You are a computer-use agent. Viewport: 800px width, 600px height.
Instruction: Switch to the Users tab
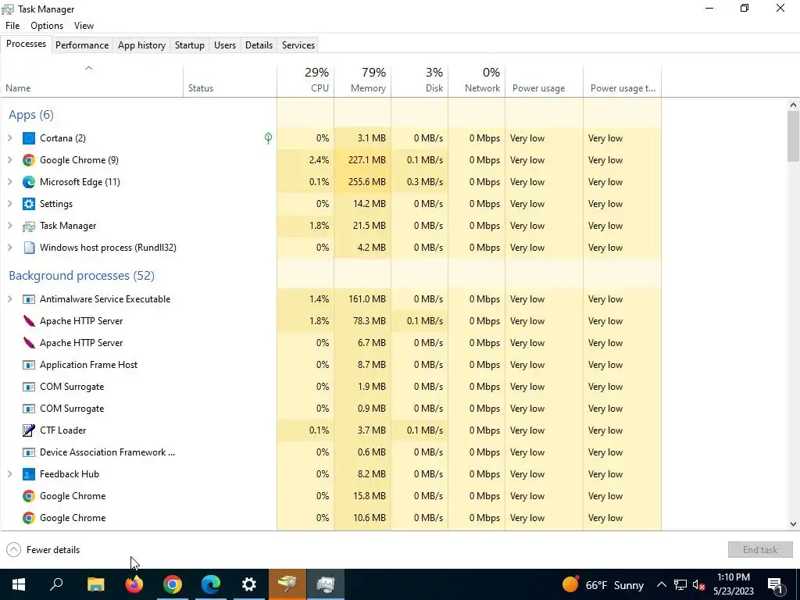pyautogui.click(x=225, y=45)
